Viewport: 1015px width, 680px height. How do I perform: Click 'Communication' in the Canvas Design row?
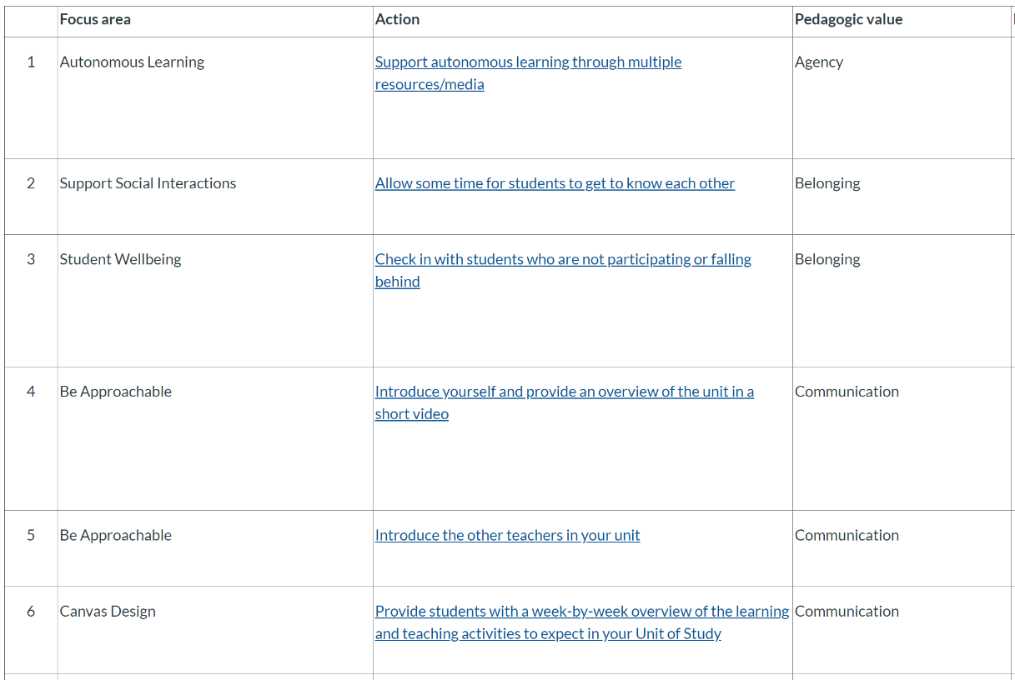pyautogui.click(x=847, y=611)
